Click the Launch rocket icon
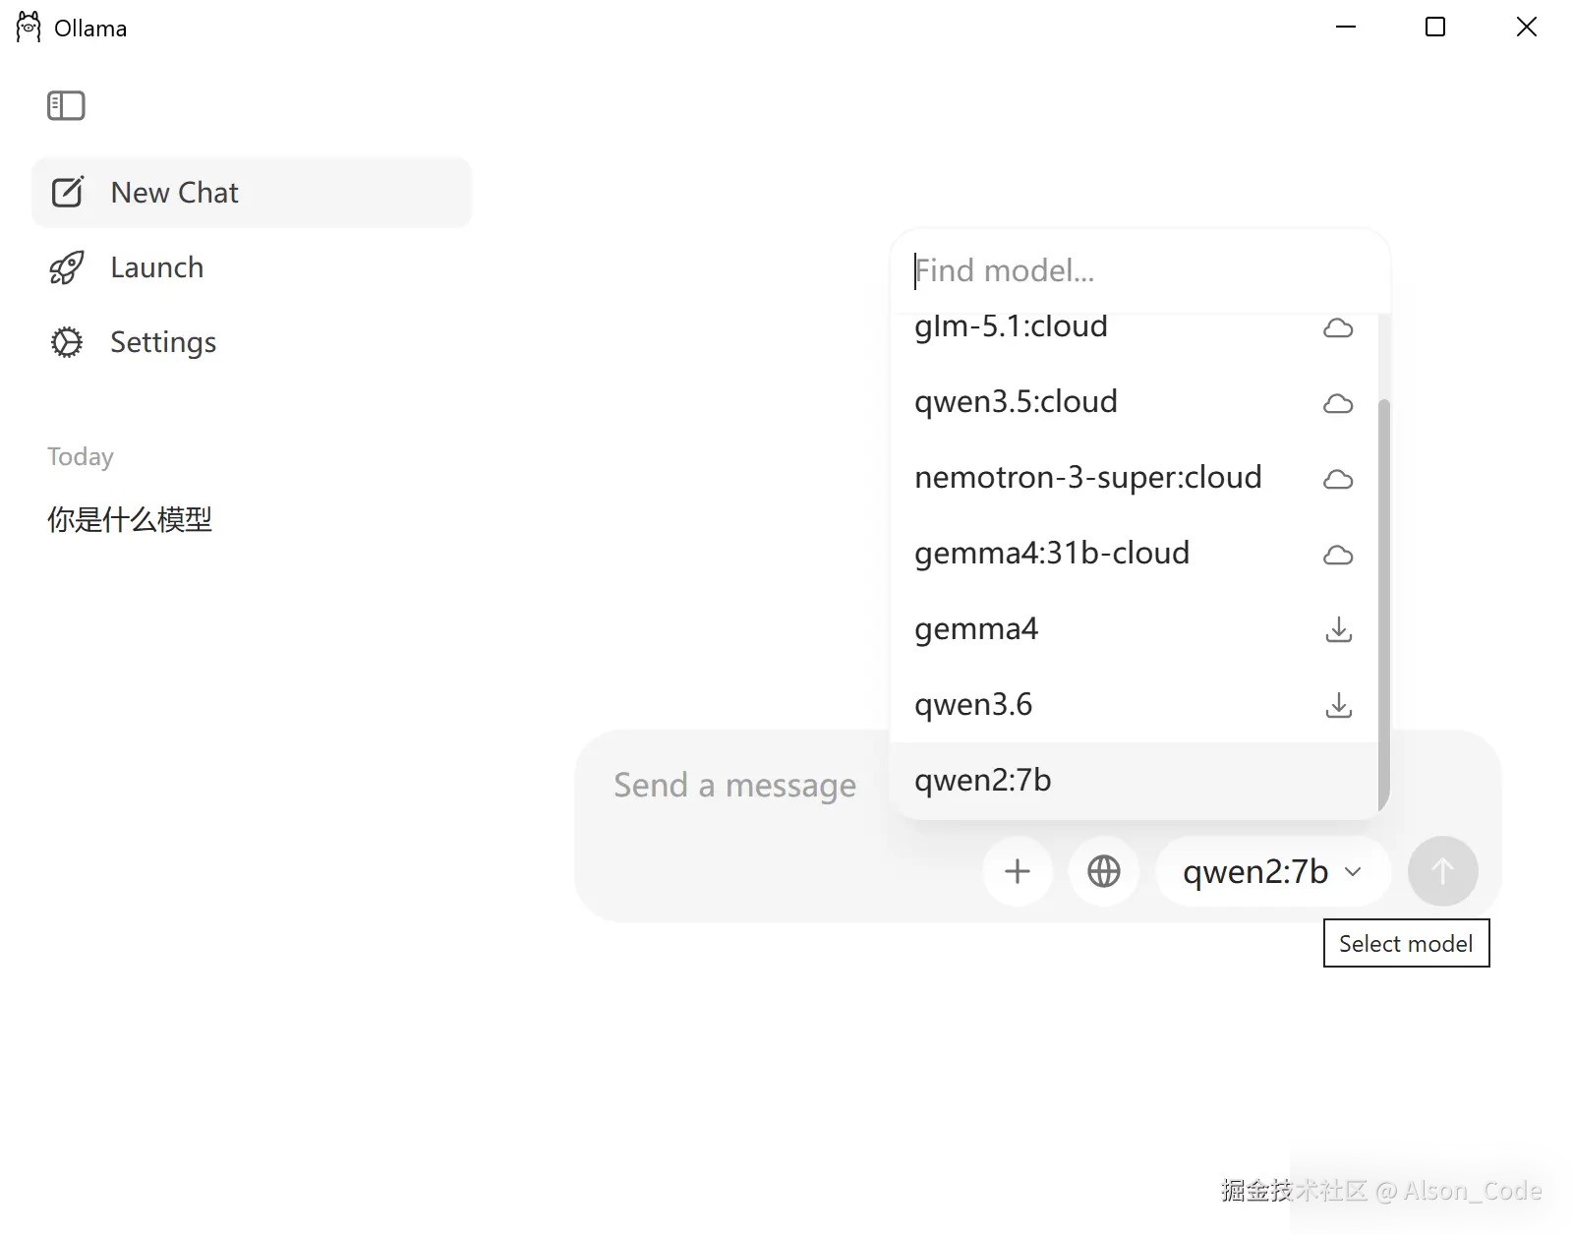 click(67, 267)
